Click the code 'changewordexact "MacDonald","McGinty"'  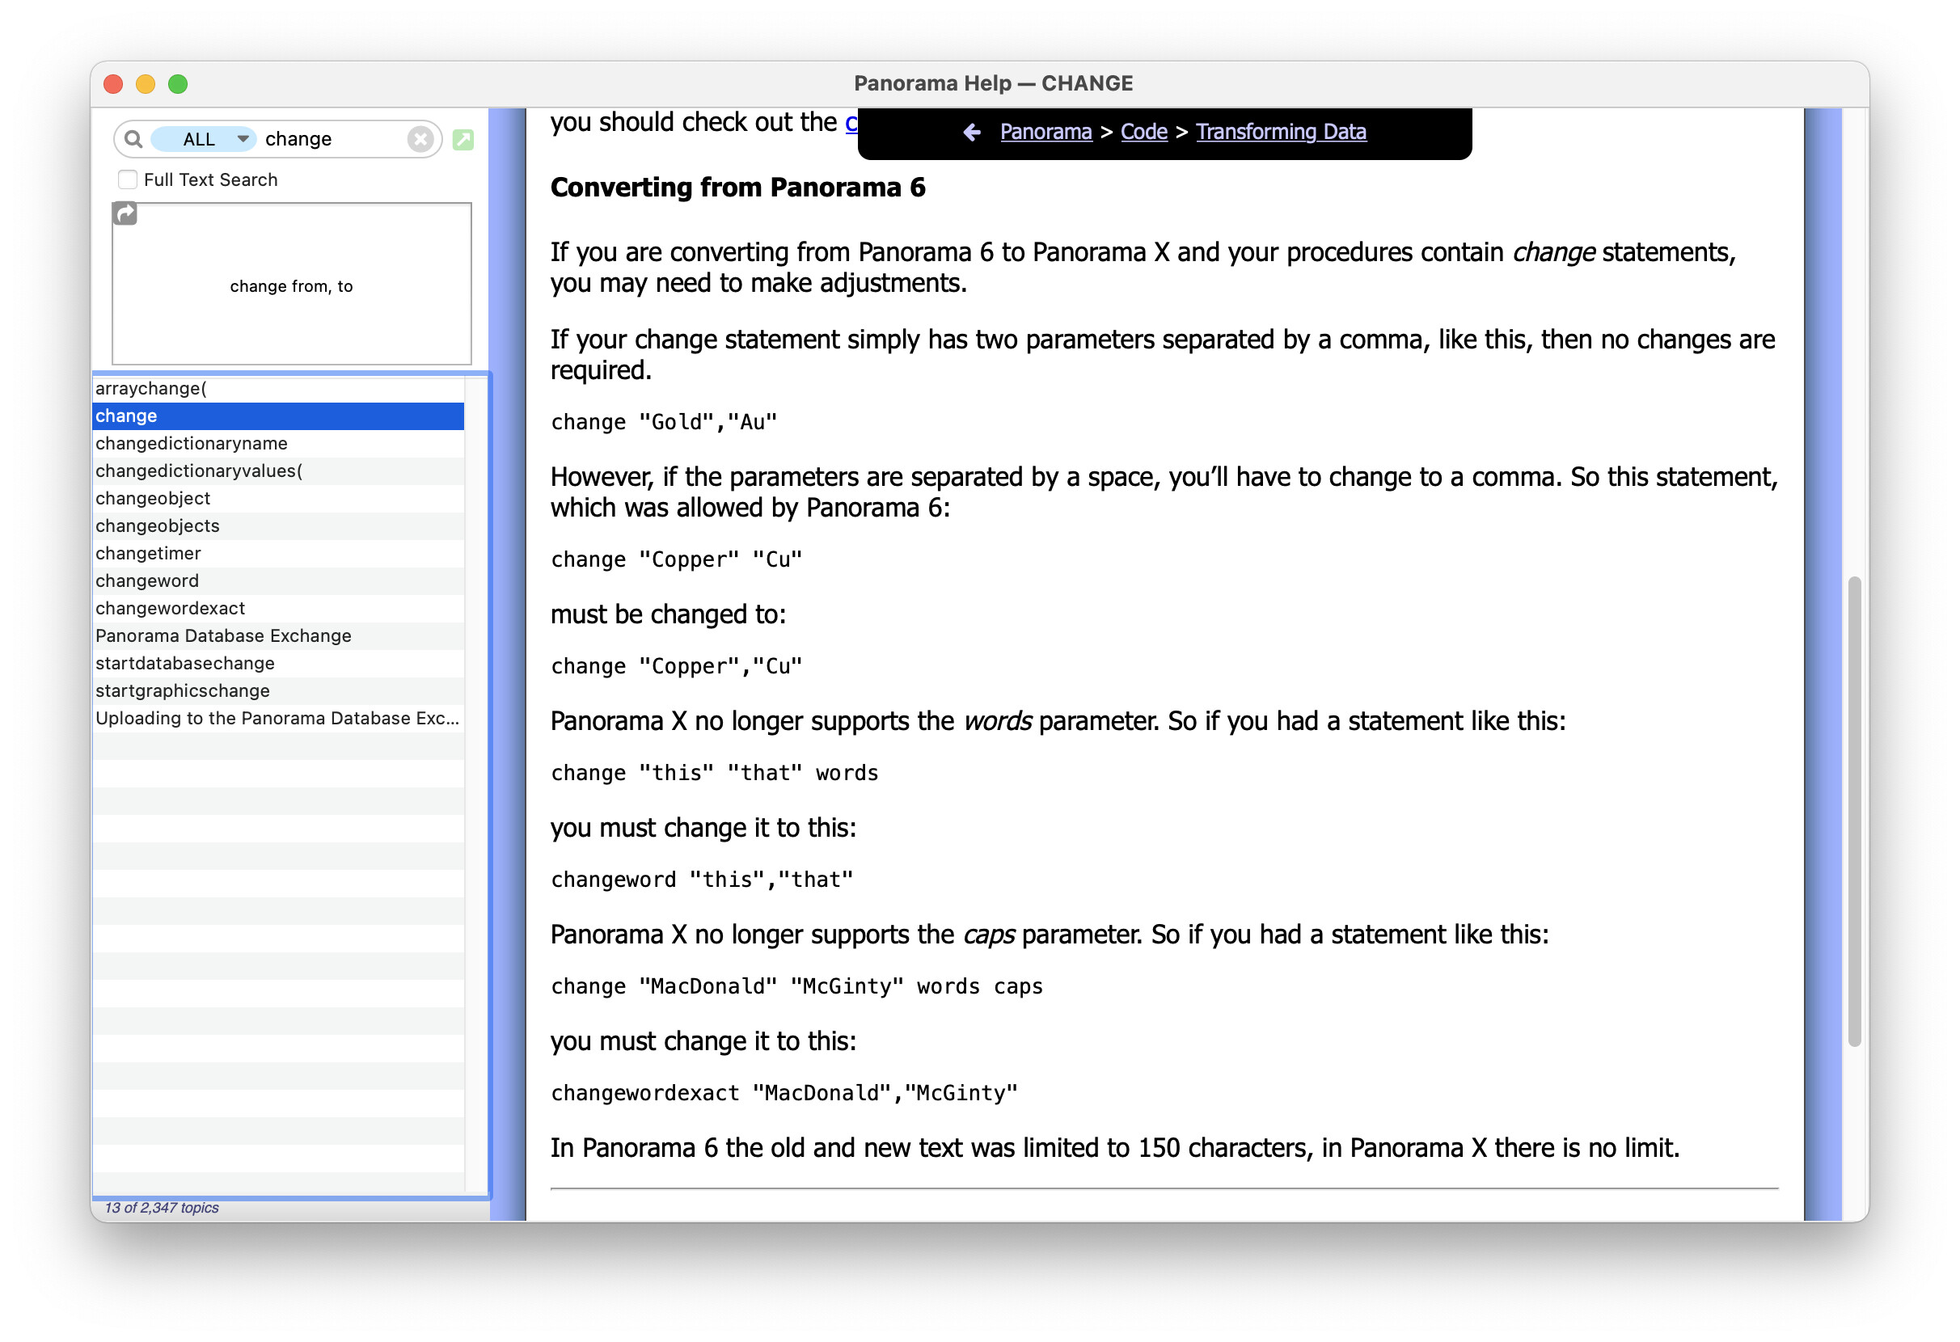tap(784, 1093)
